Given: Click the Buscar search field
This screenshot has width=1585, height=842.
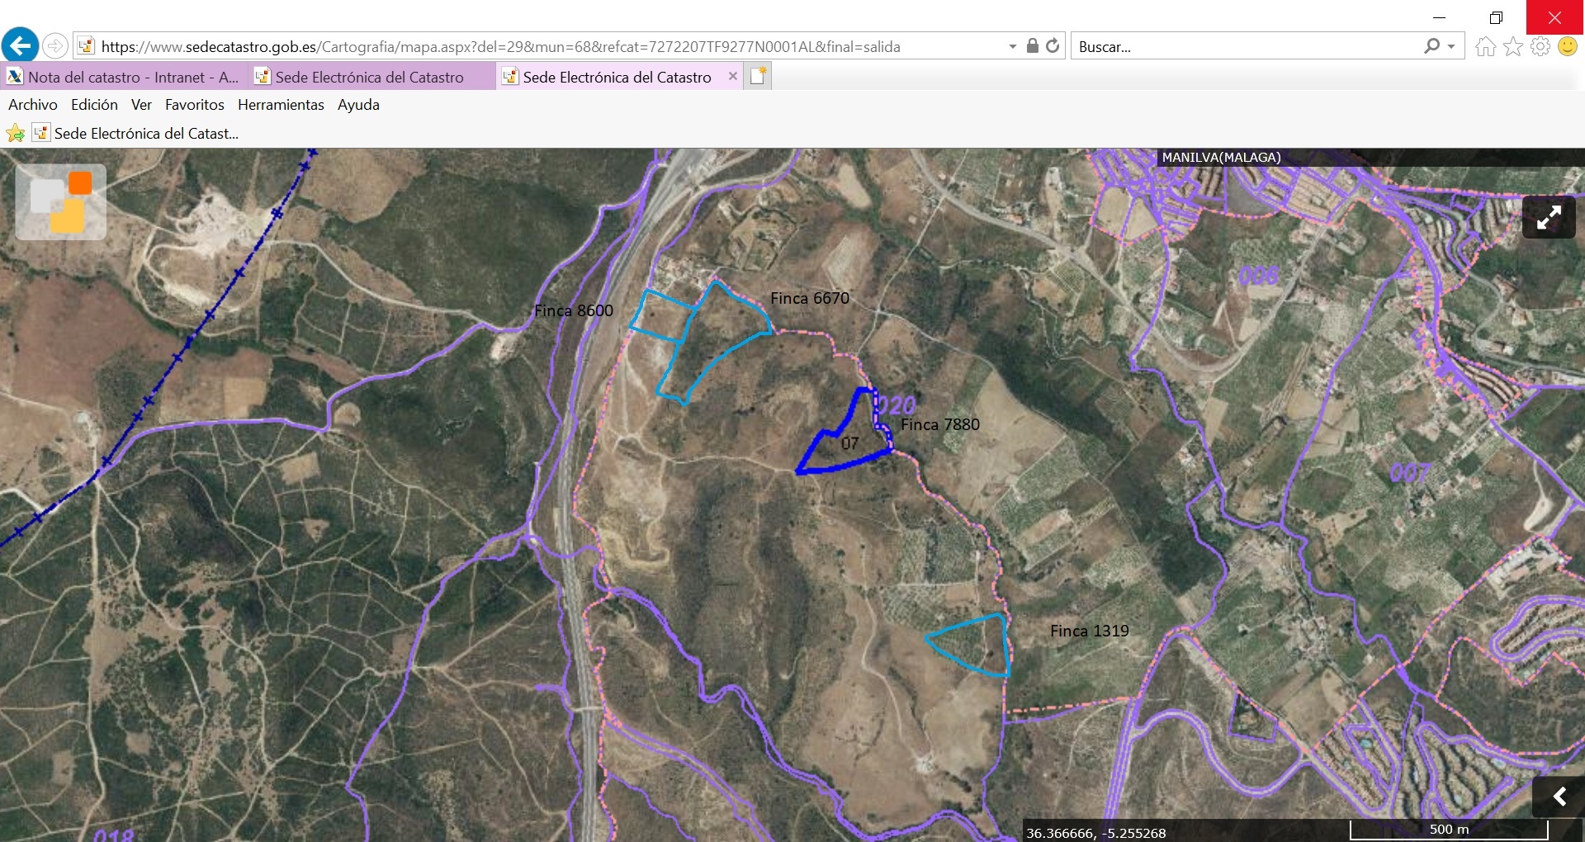Looking at the screenshot, I should click(x=1247, y=47).
